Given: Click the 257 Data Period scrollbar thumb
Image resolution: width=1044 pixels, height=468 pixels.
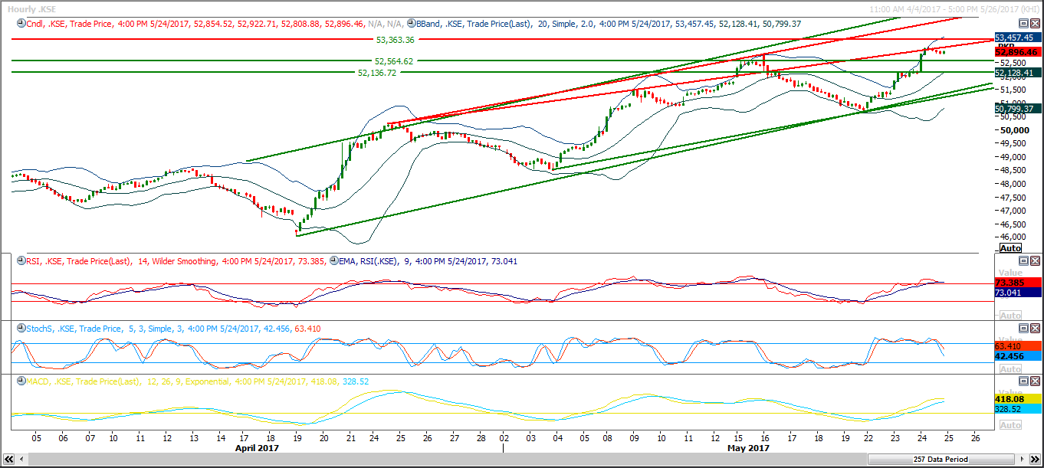Looking at the screenshot, I should pyautogui.click(x=940, y=460).
